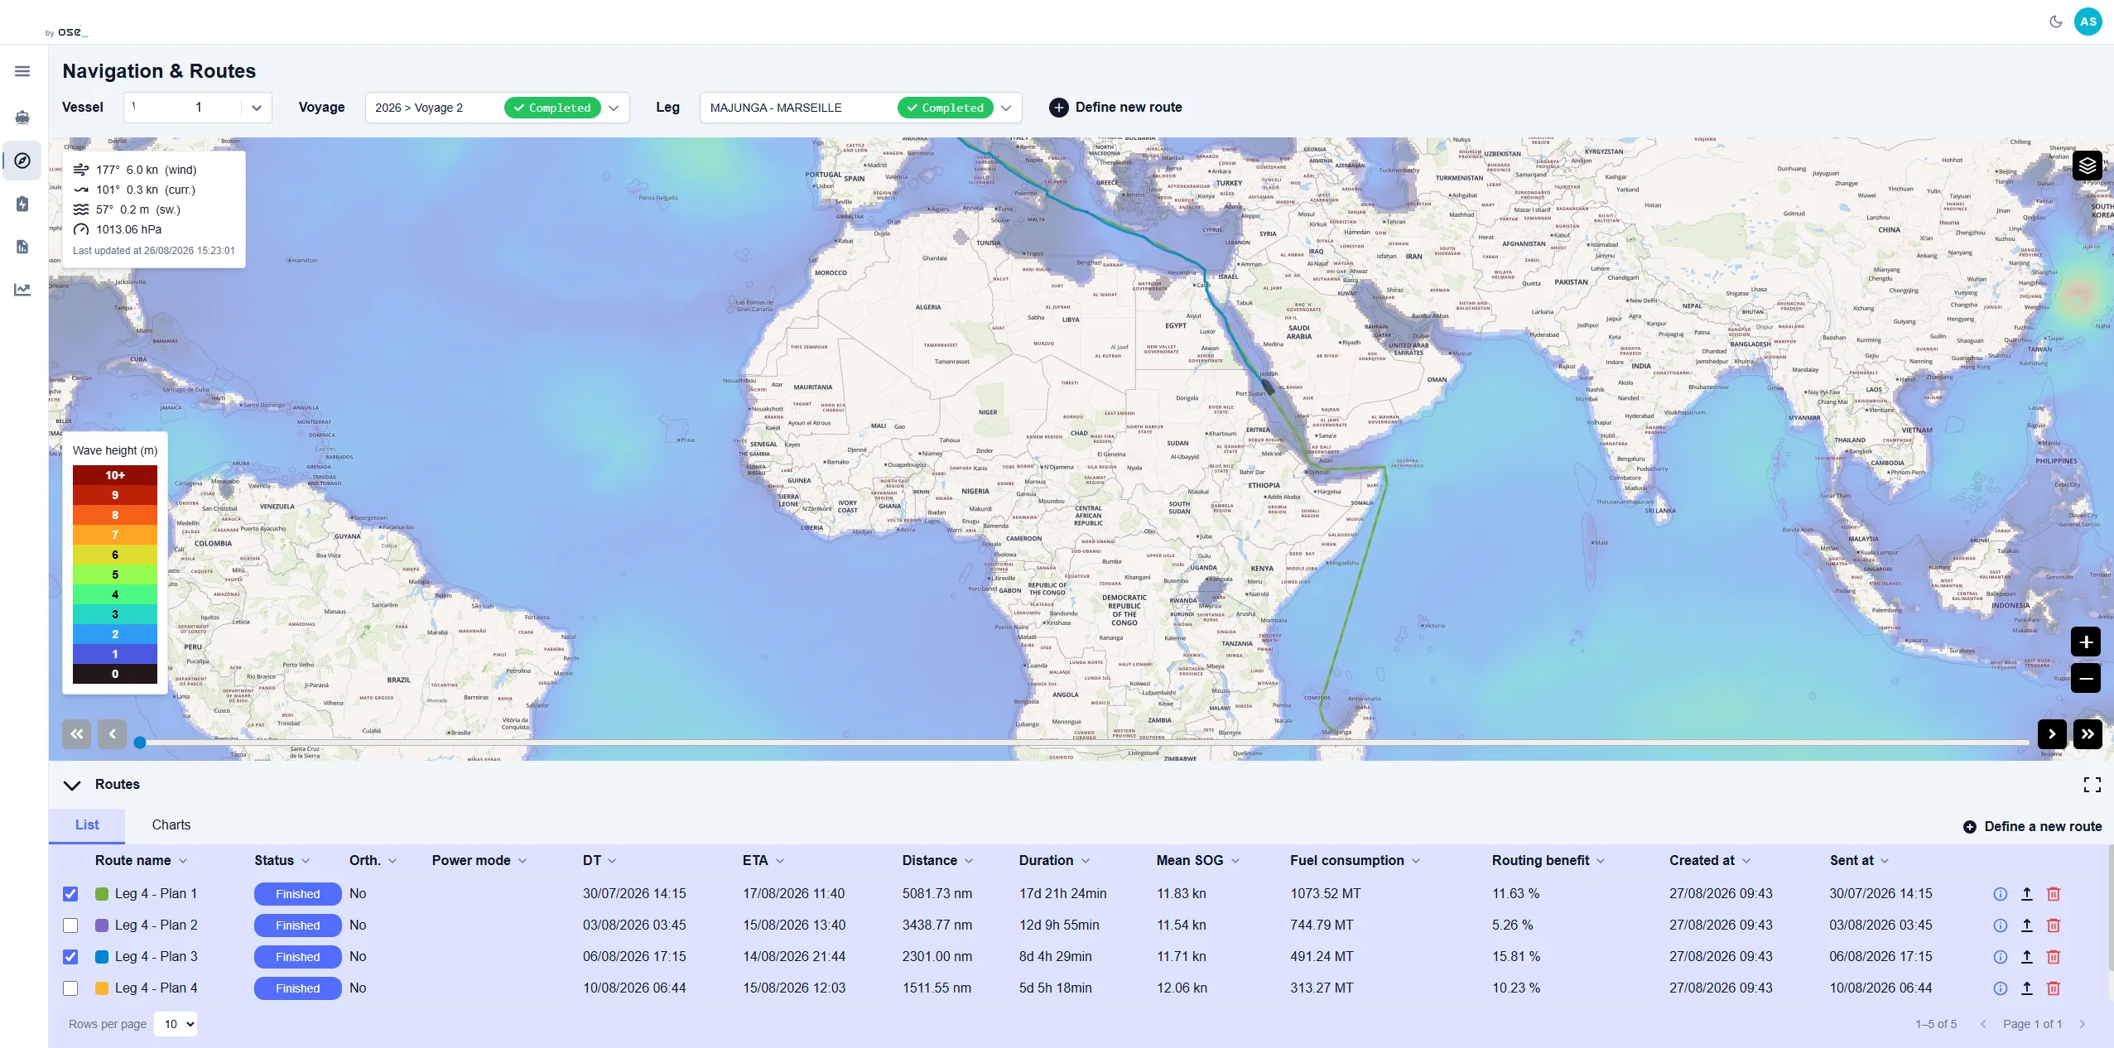Open the energy document sidebar icon
This screenshot has height=1048, width=2114.
22,204
